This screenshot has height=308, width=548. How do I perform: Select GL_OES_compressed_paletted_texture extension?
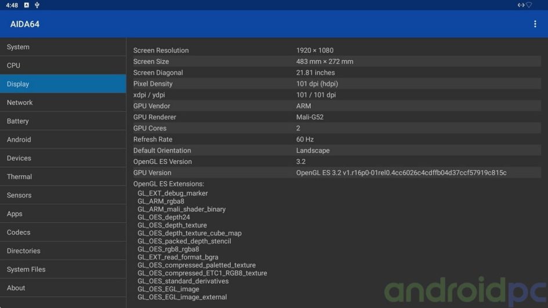click(197, 265)
